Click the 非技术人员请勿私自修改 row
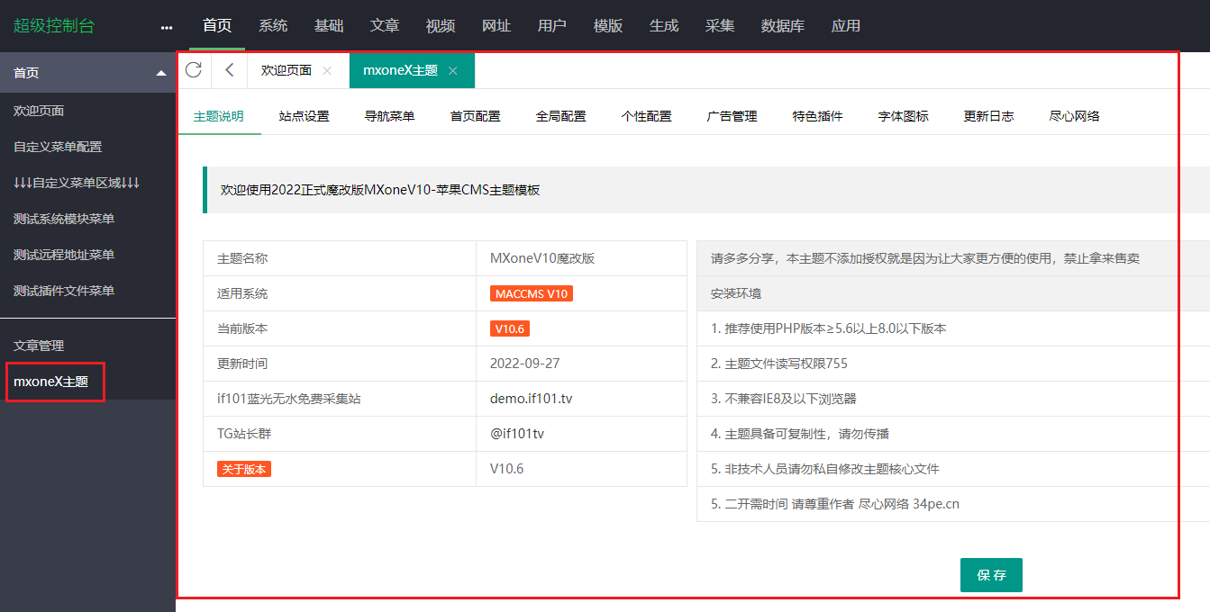 (x=953, y=469)
